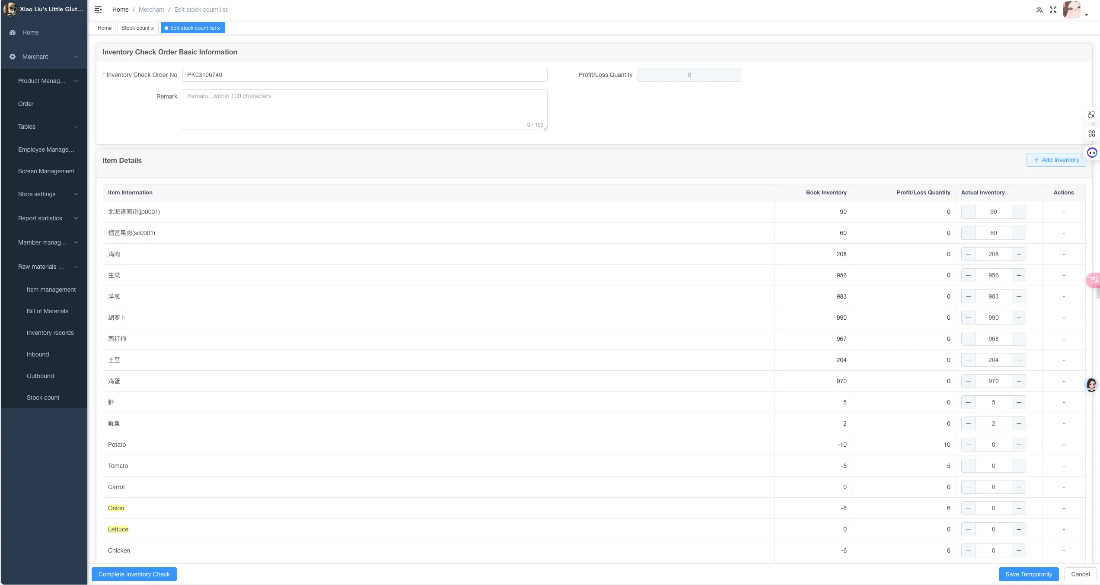
Task: Click the fullscreen toggle icon
Action: point(1053,10)
